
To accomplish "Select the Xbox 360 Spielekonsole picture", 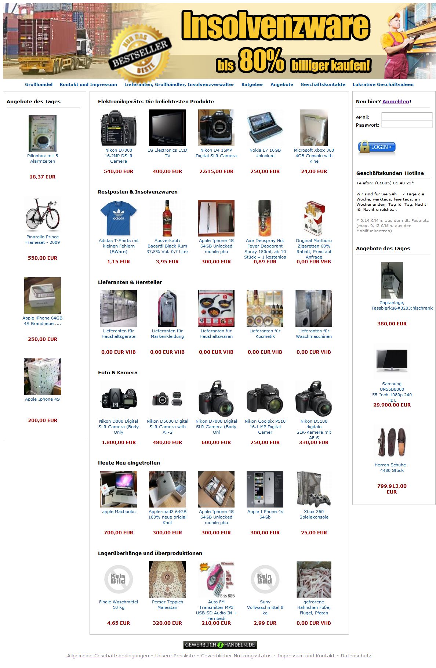I will (x=314, y=489).
